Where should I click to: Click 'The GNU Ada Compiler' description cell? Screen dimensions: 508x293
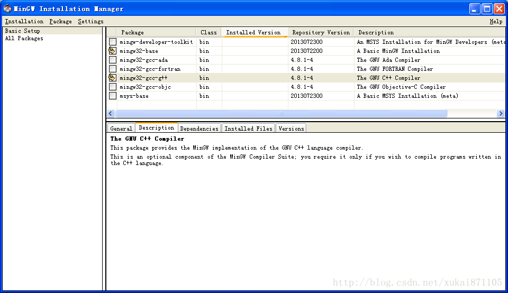(x=388, y=60)
